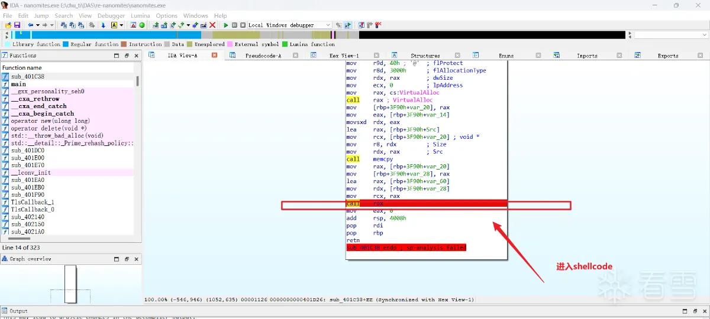Select sub_4021A0 in Functions list
The width and height of the screenshot is (710, 319).
(x=67, y=232)
